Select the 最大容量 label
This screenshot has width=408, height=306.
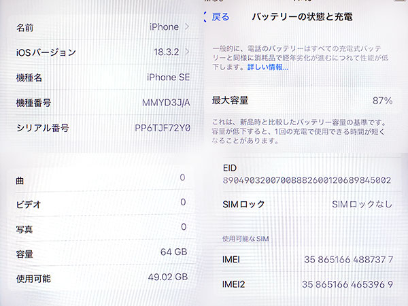(230, 100)
